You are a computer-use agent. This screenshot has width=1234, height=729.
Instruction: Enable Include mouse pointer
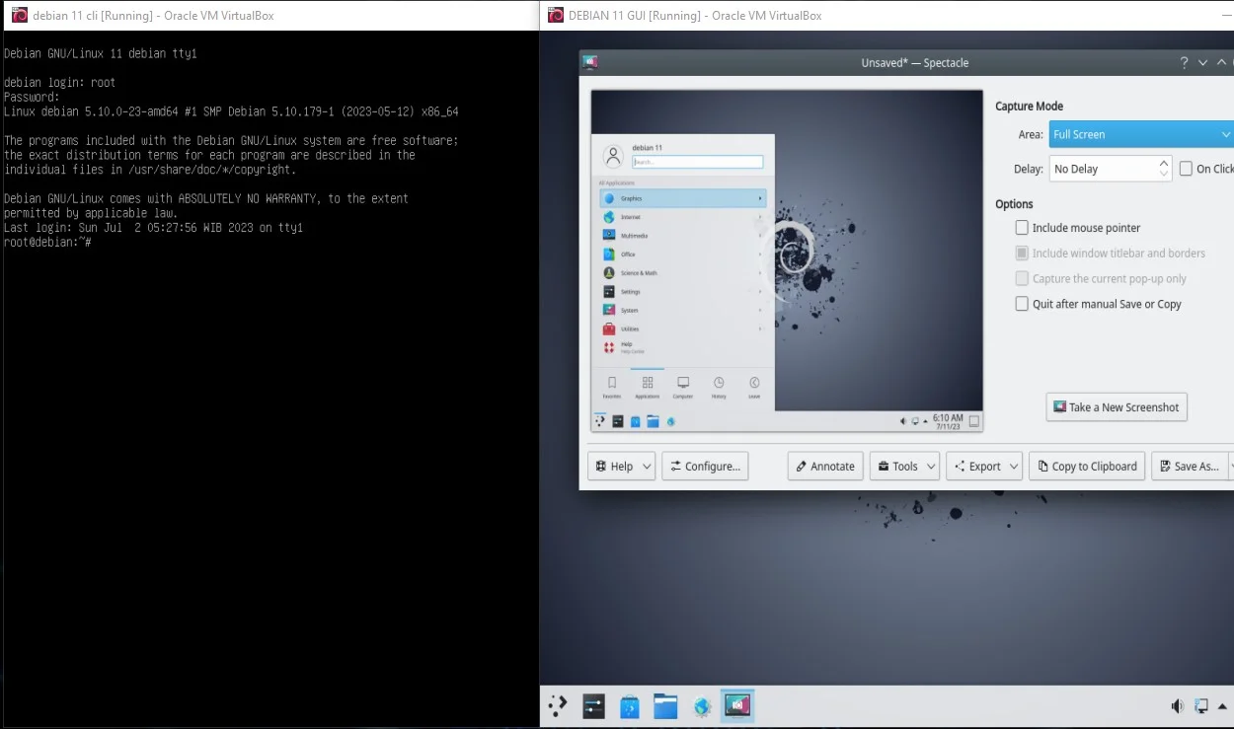pos(1022,228)
